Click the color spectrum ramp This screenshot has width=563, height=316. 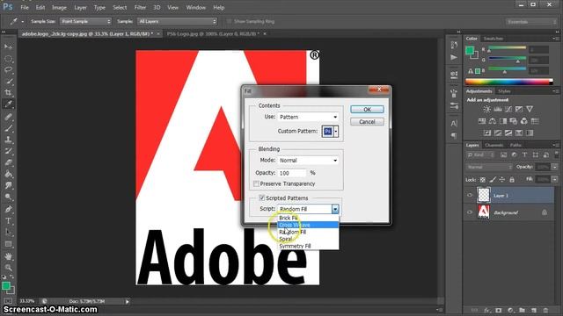[x=509, y=82]
